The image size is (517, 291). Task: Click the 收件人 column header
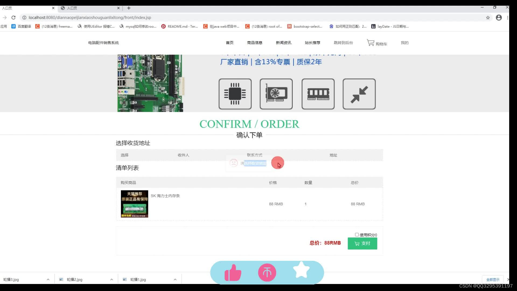point(183,155)
